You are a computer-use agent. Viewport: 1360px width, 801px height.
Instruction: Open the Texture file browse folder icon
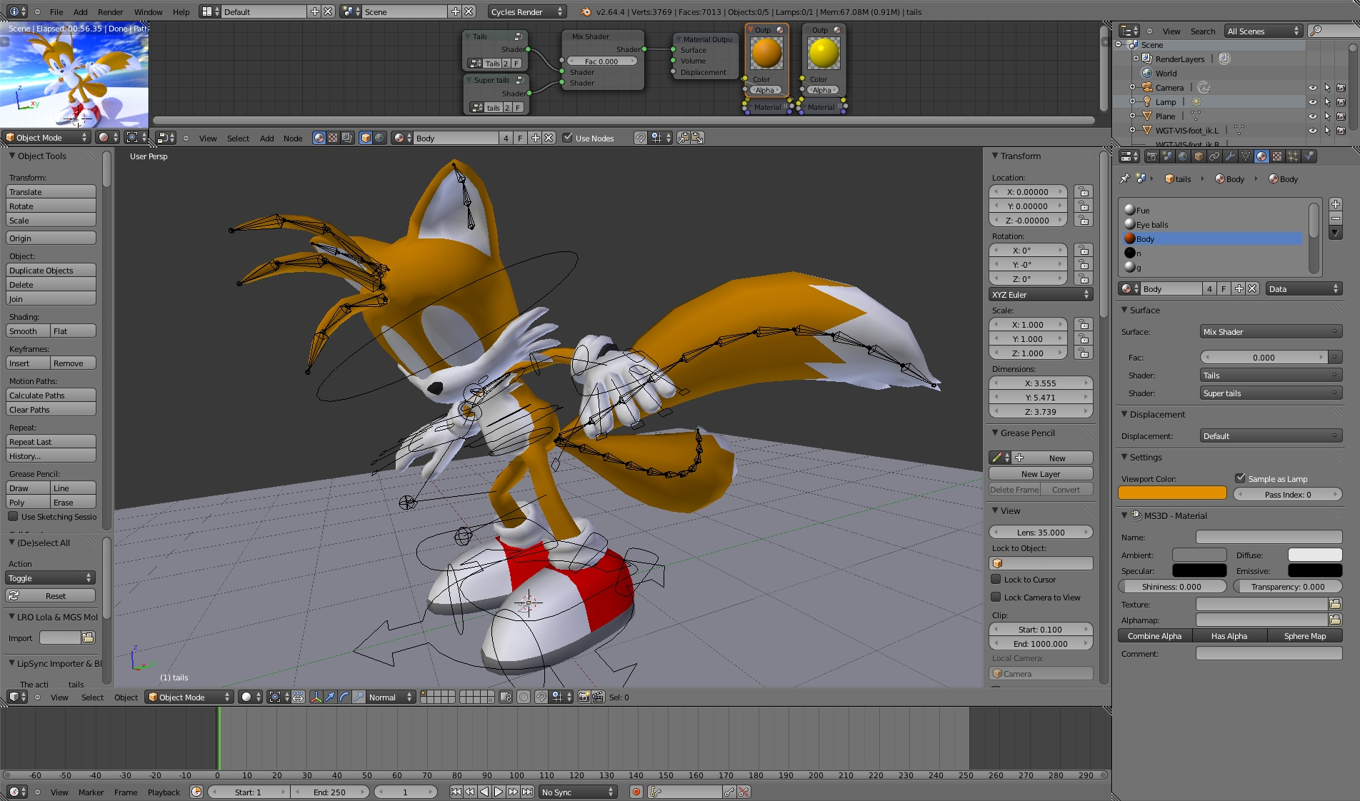(1335, 604)
